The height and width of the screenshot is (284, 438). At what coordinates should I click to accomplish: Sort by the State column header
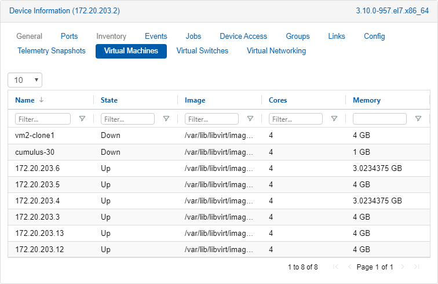(x=109, y=100)
